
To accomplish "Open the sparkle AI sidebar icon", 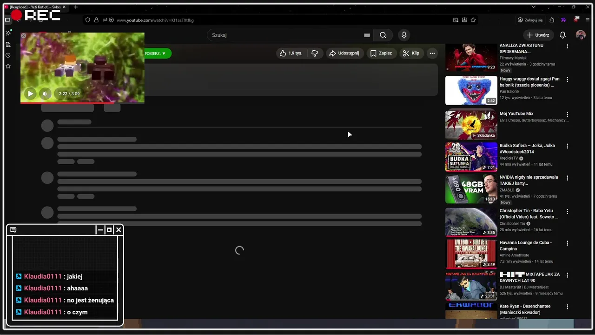I will 8,33.
